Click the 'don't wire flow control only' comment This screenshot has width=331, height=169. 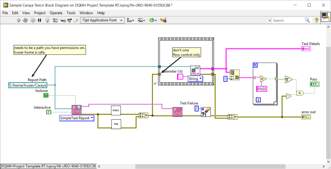187,52
